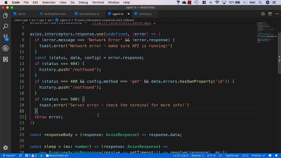Open the Extensions view in activity bar
This screenshot has height=158, width=281.
click(x=5, y=59)
